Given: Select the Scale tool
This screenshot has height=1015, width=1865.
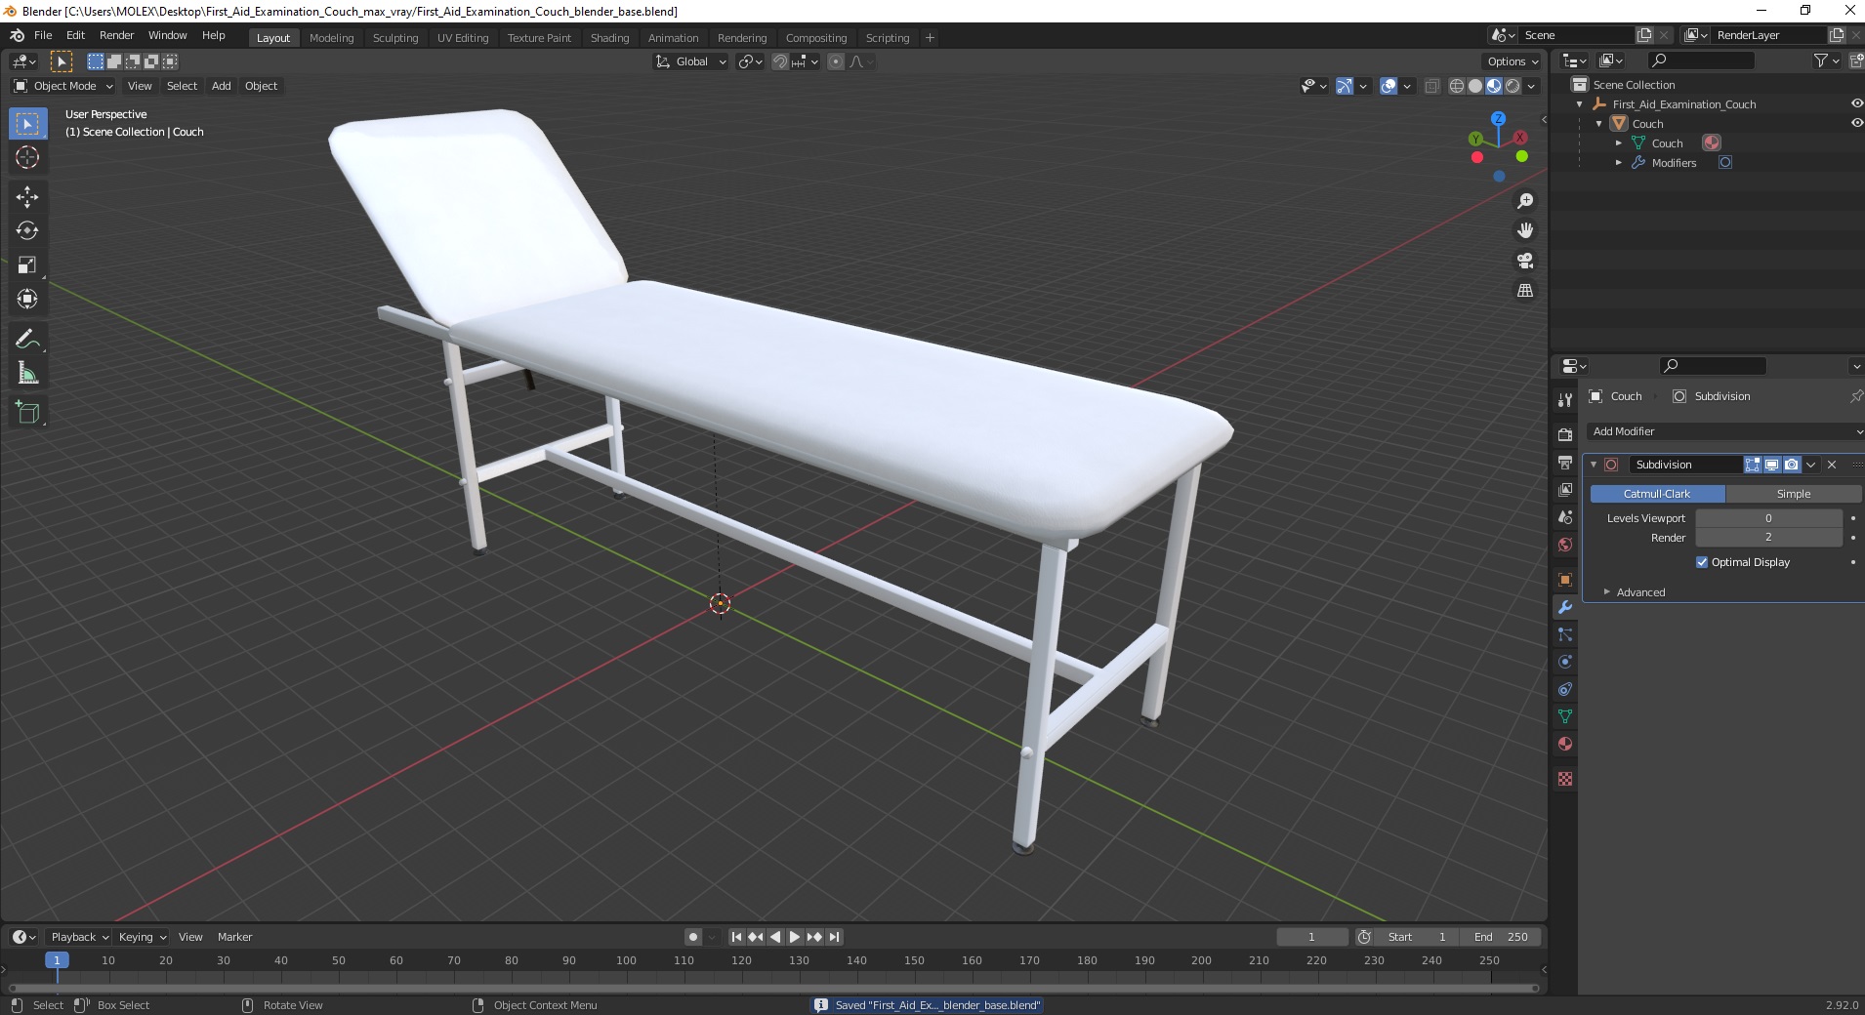Looking at the screenshot, I should 27,264.
